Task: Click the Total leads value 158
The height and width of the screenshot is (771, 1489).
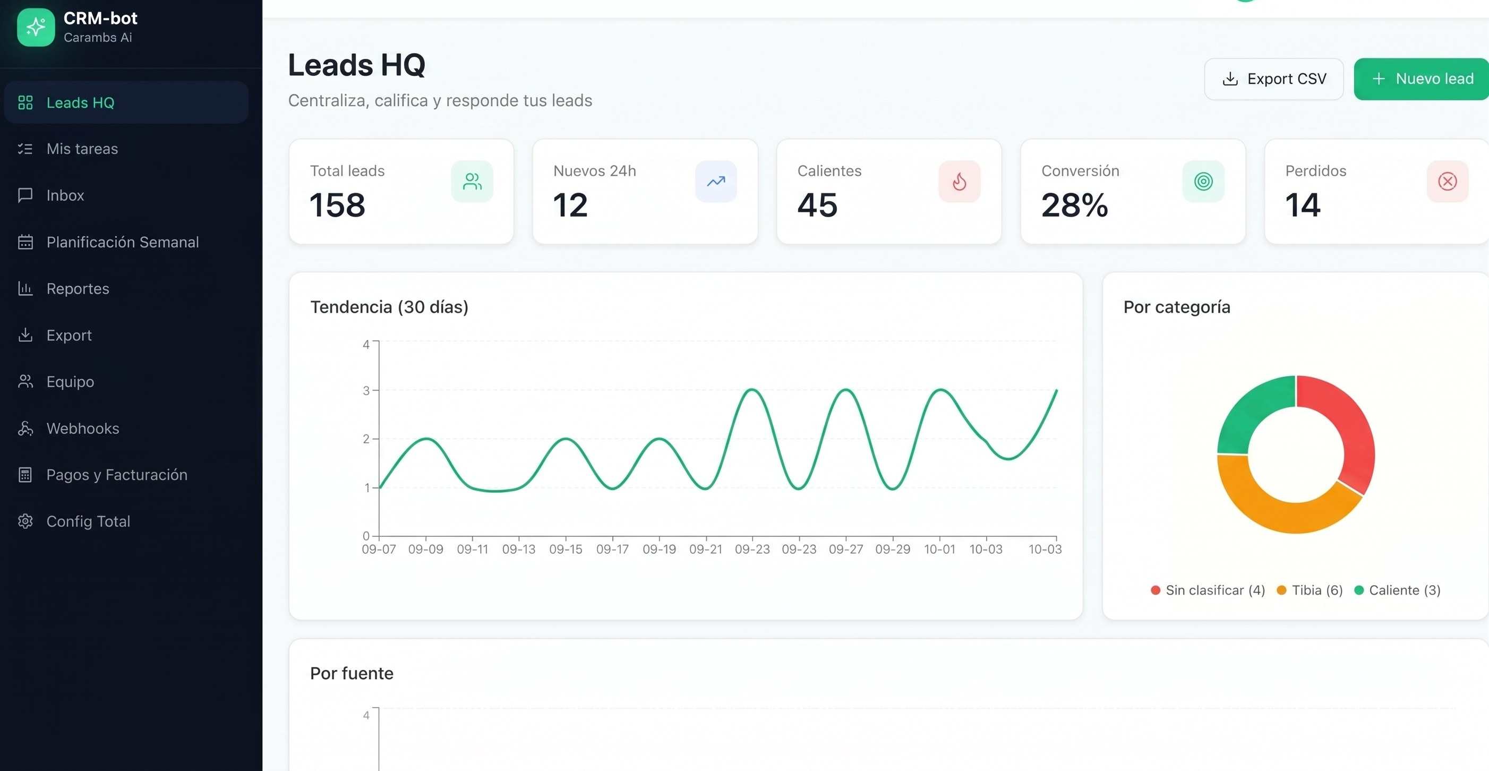Action: point(338,205)
